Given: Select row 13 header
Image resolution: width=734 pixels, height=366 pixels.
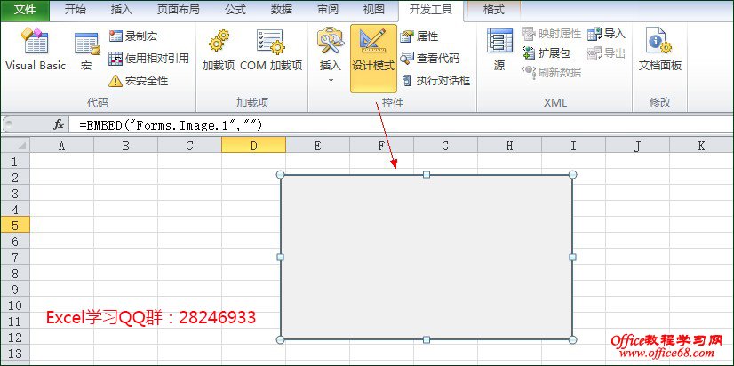Looking at the screenshot, I should tap(15, 353).
